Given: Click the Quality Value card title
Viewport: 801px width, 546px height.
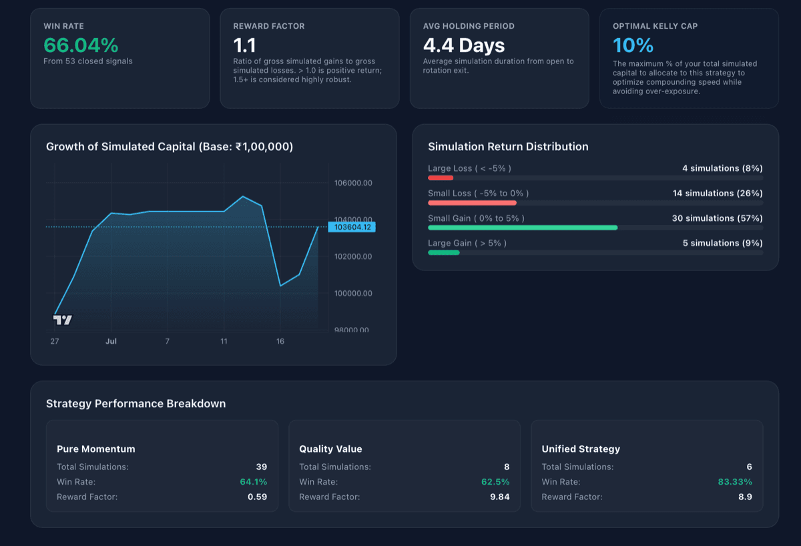Looking at the screenshot, I should click(x=330, y=449).
